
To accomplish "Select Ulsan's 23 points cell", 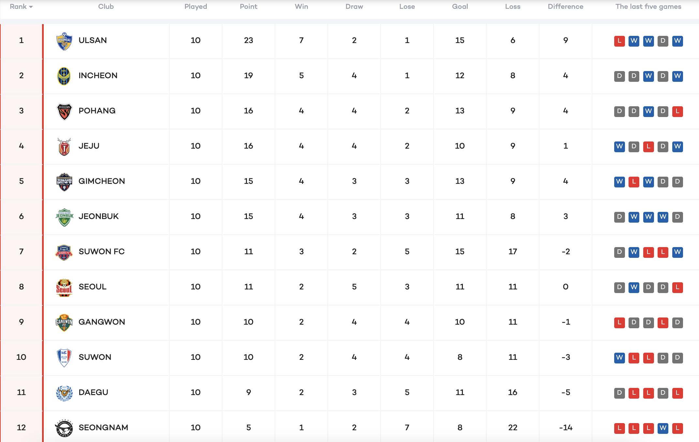I will pos(249,40).
